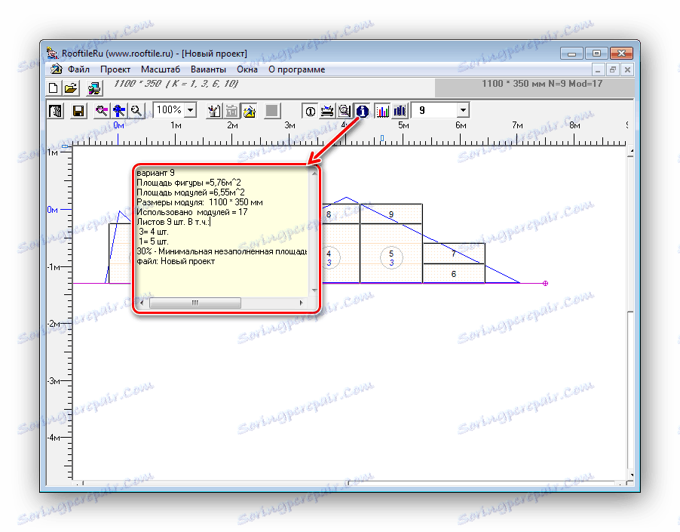
Task: Click the dark blue bar chart icon
Action: point(400,112)
